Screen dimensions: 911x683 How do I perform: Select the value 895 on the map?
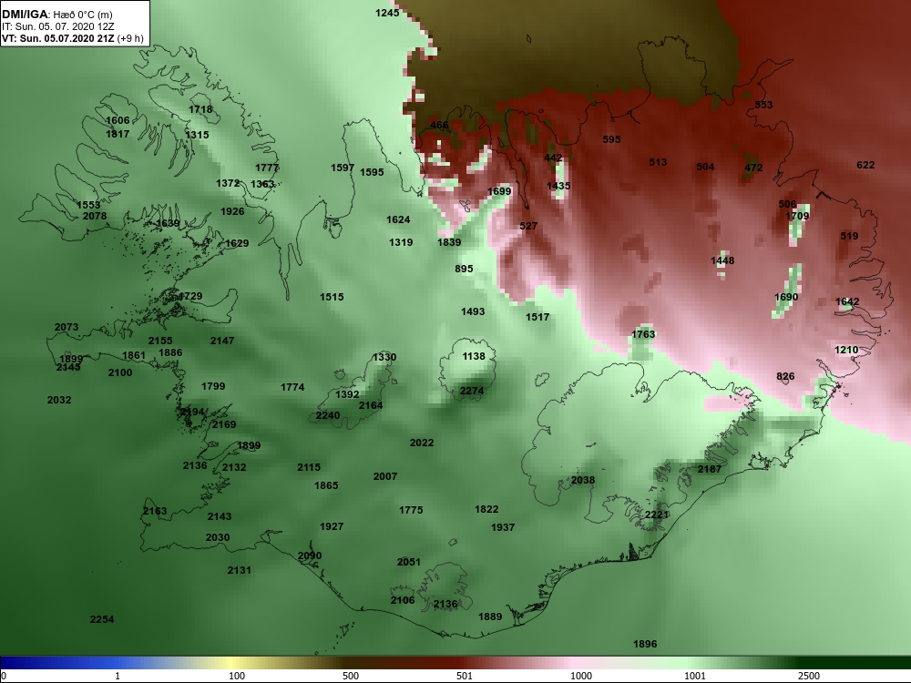tap(464, 269)
